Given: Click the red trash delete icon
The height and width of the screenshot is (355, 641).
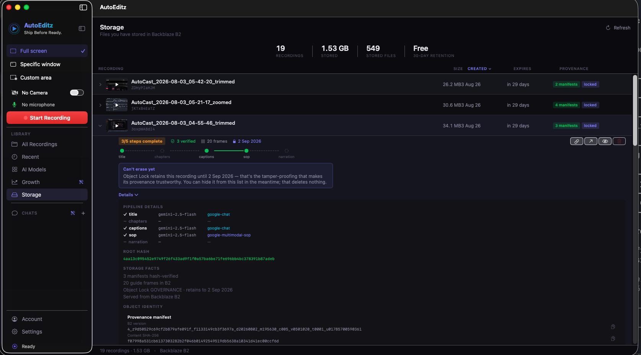Looking at the screenshot, I should (619, 141).
